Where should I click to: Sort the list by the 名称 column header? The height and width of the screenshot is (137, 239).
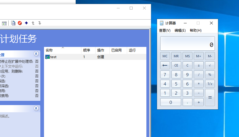click(x=62, y=50)
